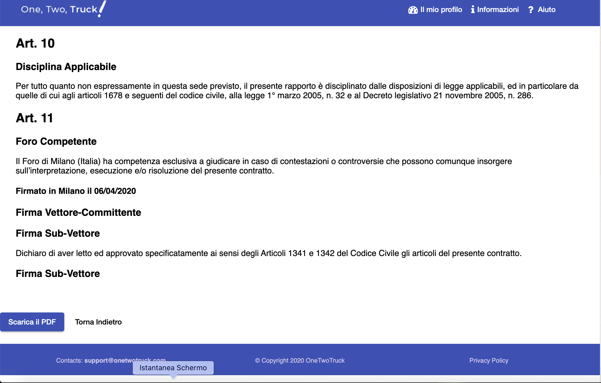Click the Firmato in Milano date line
This screenshot has width=601, height=383.
[76, 191]
